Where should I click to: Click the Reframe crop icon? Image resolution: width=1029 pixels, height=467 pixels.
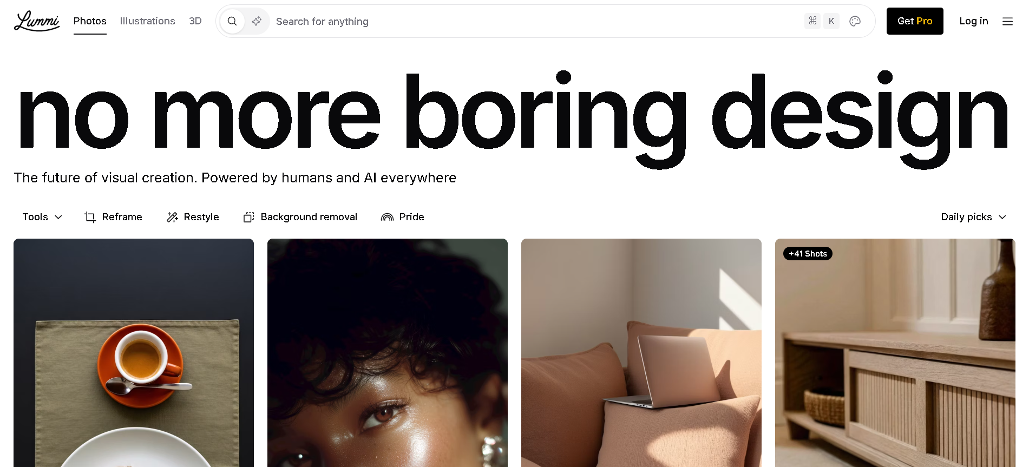click(x=90, y=217)
